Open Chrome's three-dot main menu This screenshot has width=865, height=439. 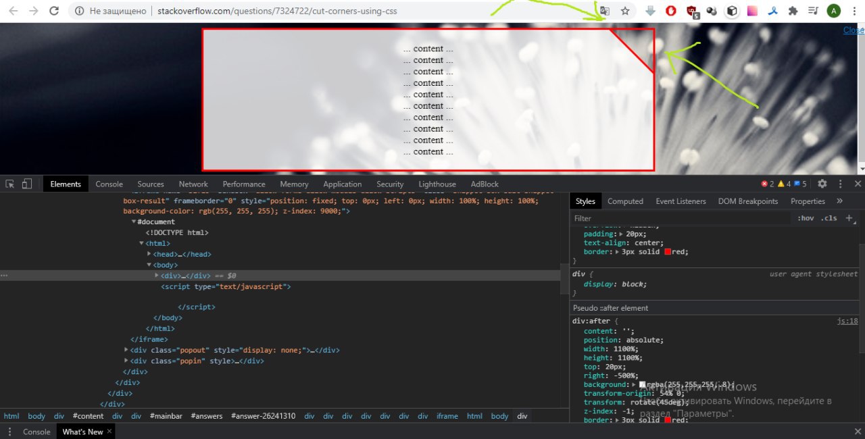point(854,11)
